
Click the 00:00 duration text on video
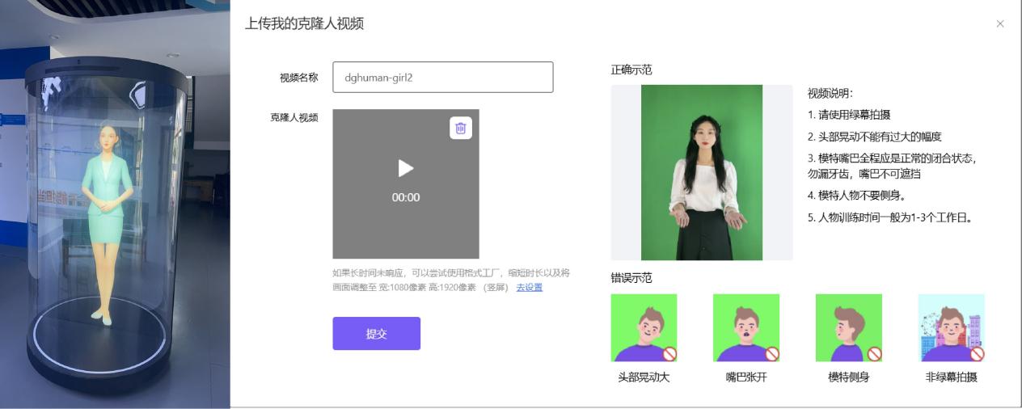pyautogui.click(x=406, y=197)
